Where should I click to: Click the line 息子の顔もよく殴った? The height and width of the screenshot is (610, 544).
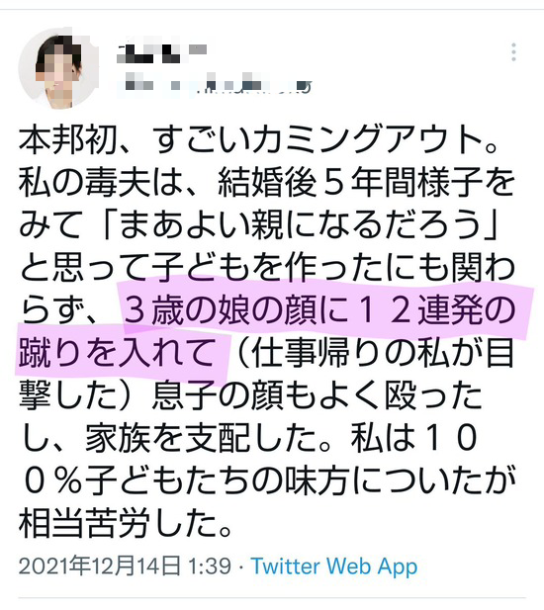click(317, 396)
